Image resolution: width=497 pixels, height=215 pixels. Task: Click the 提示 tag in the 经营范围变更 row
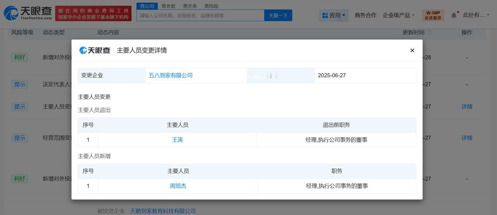pyautogui.click(x=19, y=138)
